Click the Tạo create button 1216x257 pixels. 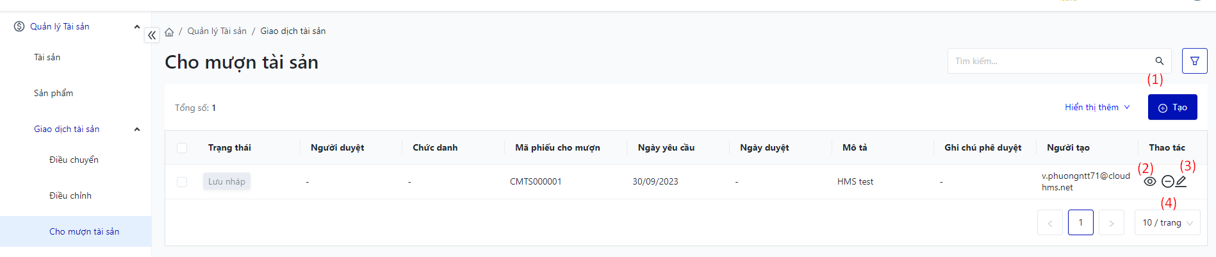tap(1172, 107)
